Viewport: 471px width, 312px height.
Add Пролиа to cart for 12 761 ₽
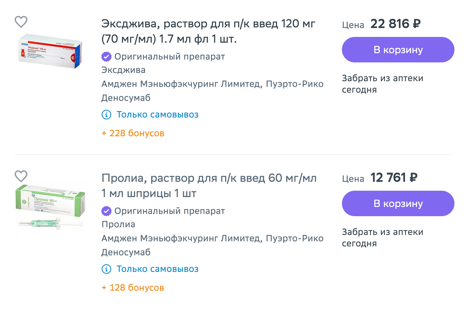[398, 203]
